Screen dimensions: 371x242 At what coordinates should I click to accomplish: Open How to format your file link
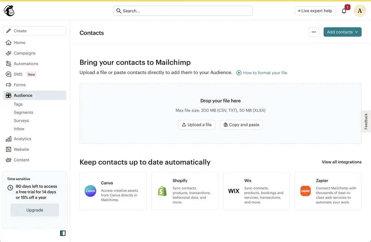click(265, 73)
